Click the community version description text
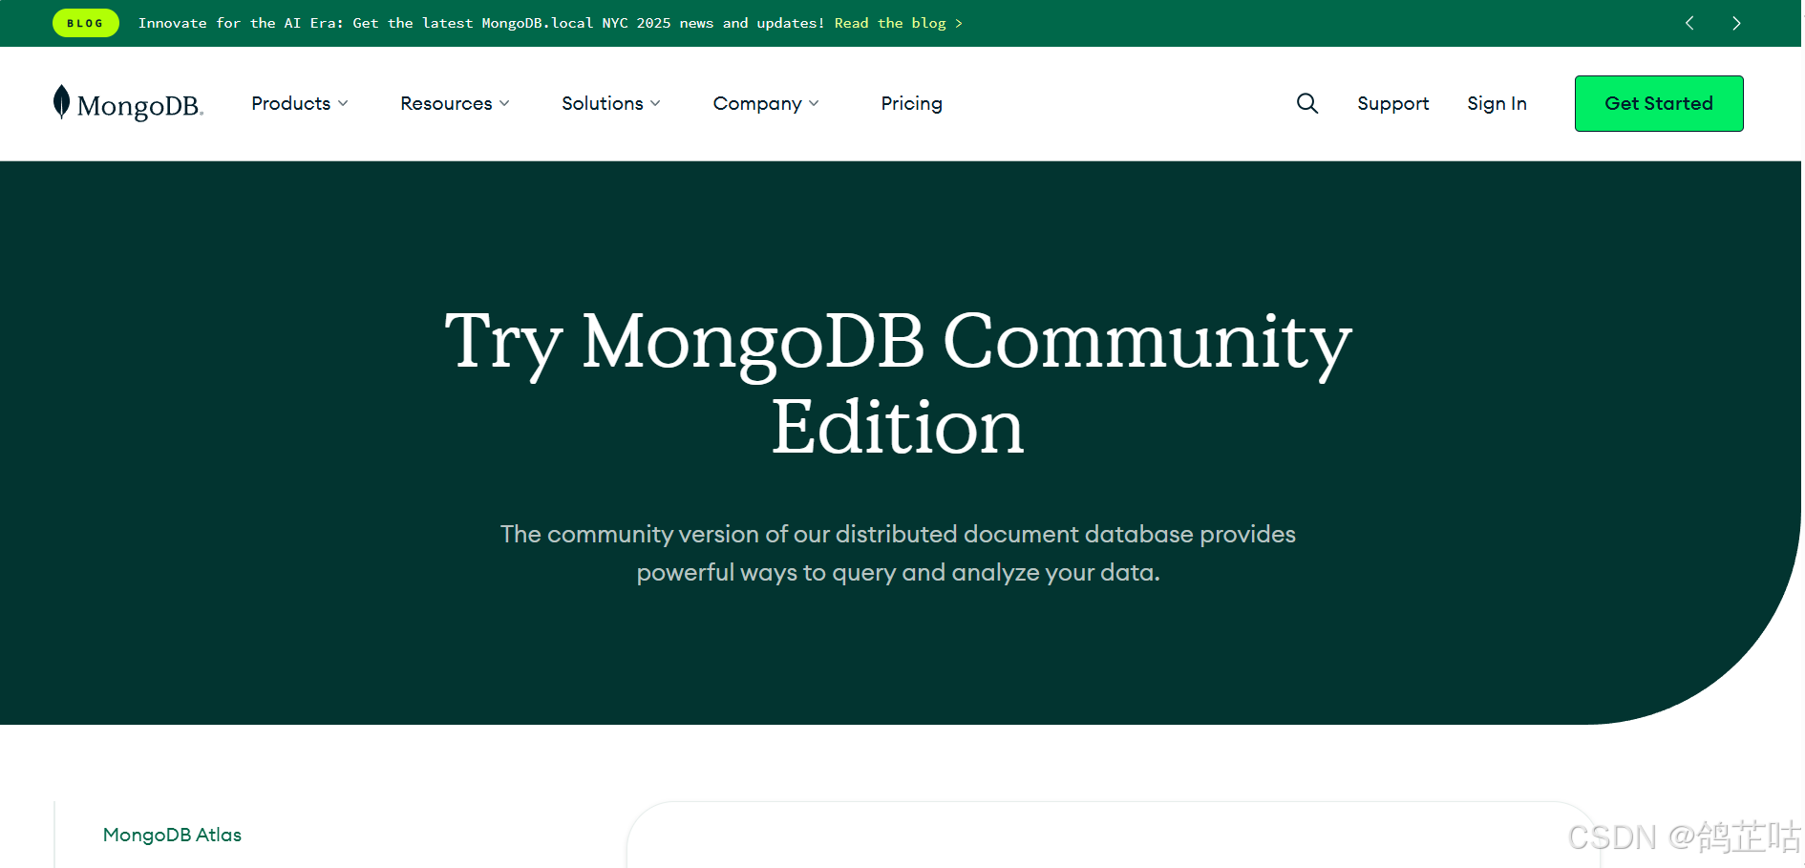This screenshot has width=1805, height=868. 898,553
